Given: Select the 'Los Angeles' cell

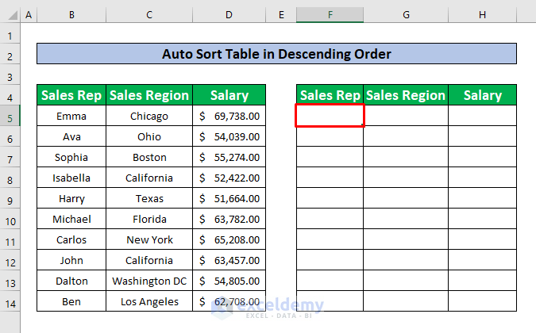Looking at the screenshot, I should 149,301.
